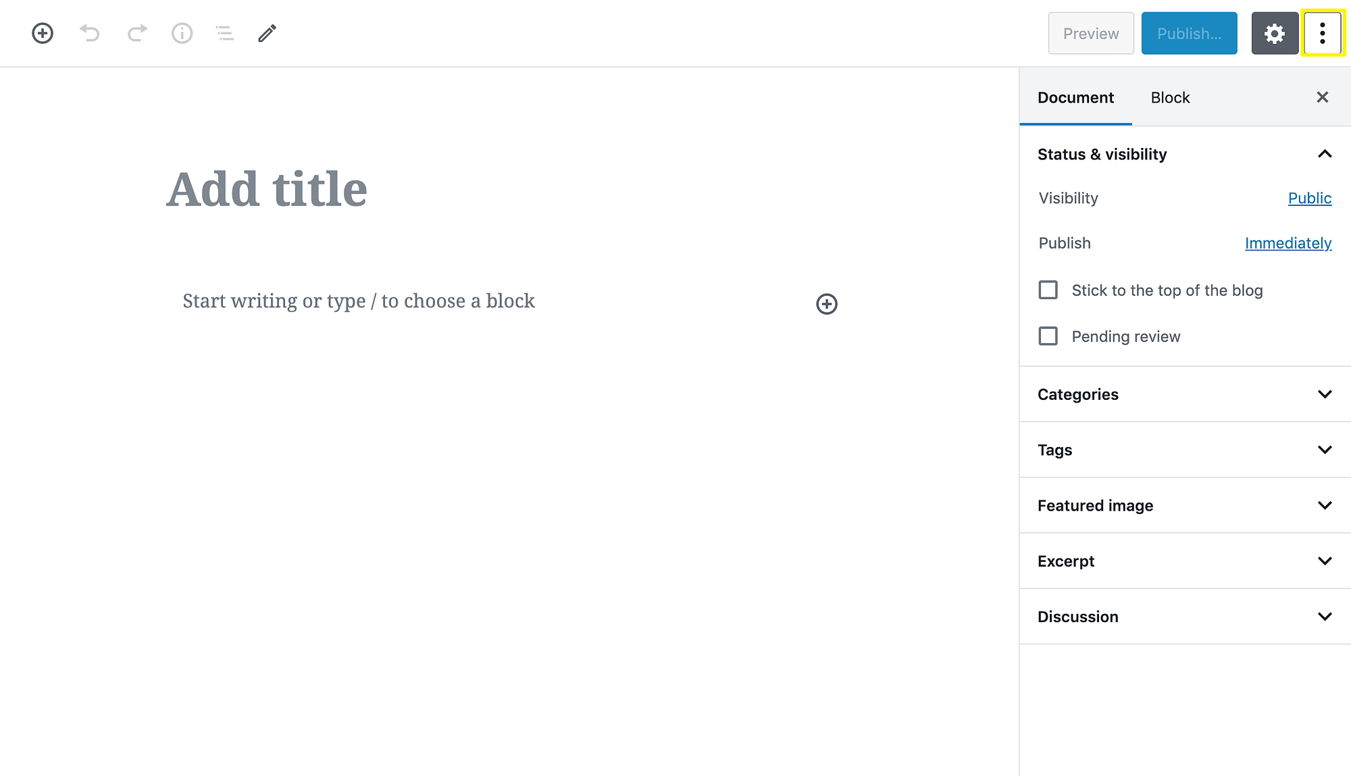Collapse the Status & visibility section
The image size is (1351, 776).
[x=1324, y=154]
